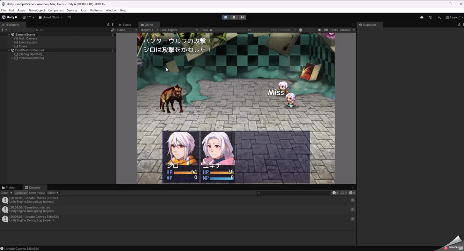Toggle the Stats overlay

point(334,30)
